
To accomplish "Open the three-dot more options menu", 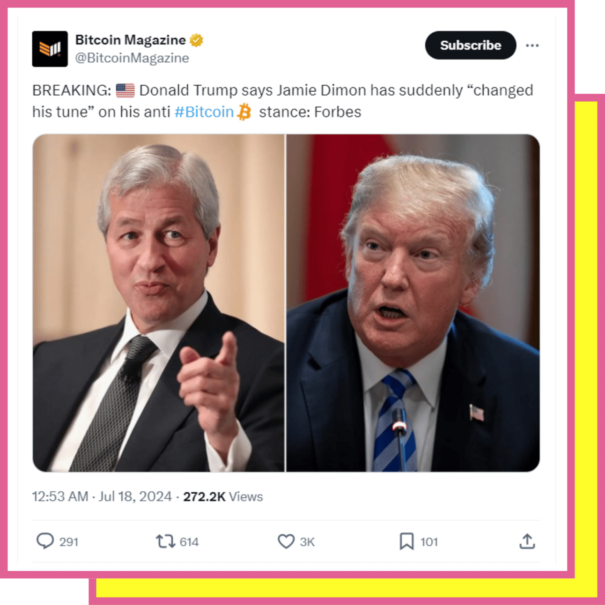I will pyautogui.click(x=532, y=45).
